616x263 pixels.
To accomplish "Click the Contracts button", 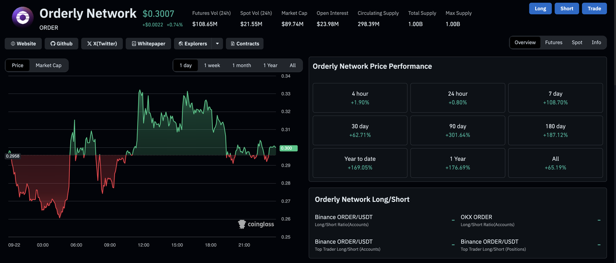I will (x=244, y=44).
